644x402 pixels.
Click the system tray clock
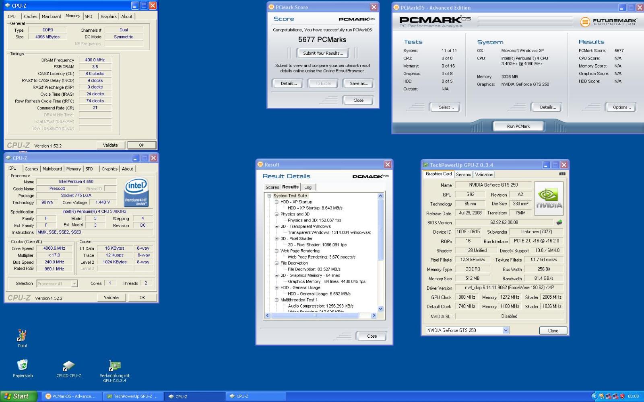[633, 396]
